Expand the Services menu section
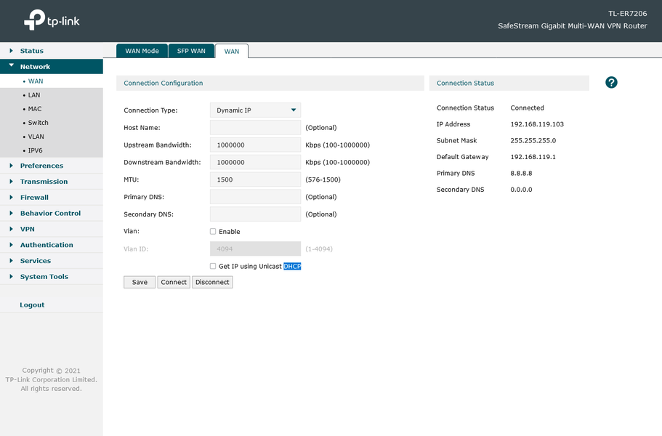Screen dimensions: 662x436 click(x=52, y=260)
